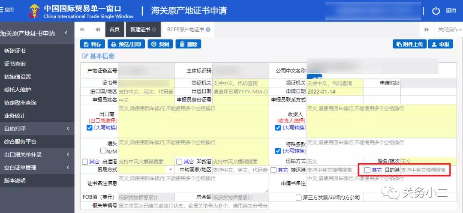Screen dimensions: 463x213
Task: Click the 申报 submit button
Action: (x=440, y=44)
